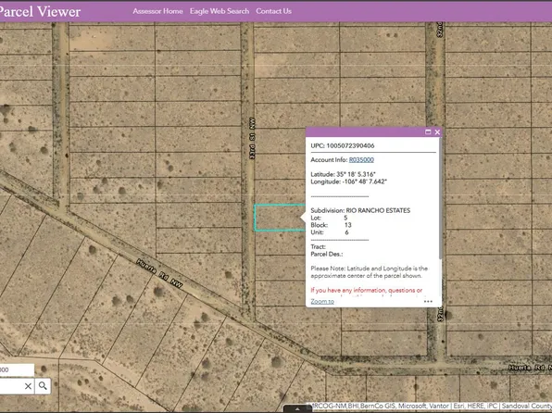Image resolution: width=552 pixels, height=413 pixels.
Task: Clear the search box text
Action: click(x=28, y=386)
